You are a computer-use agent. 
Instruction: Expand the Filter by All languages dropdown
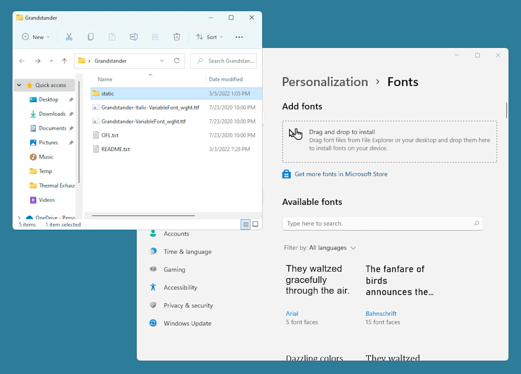320,247
